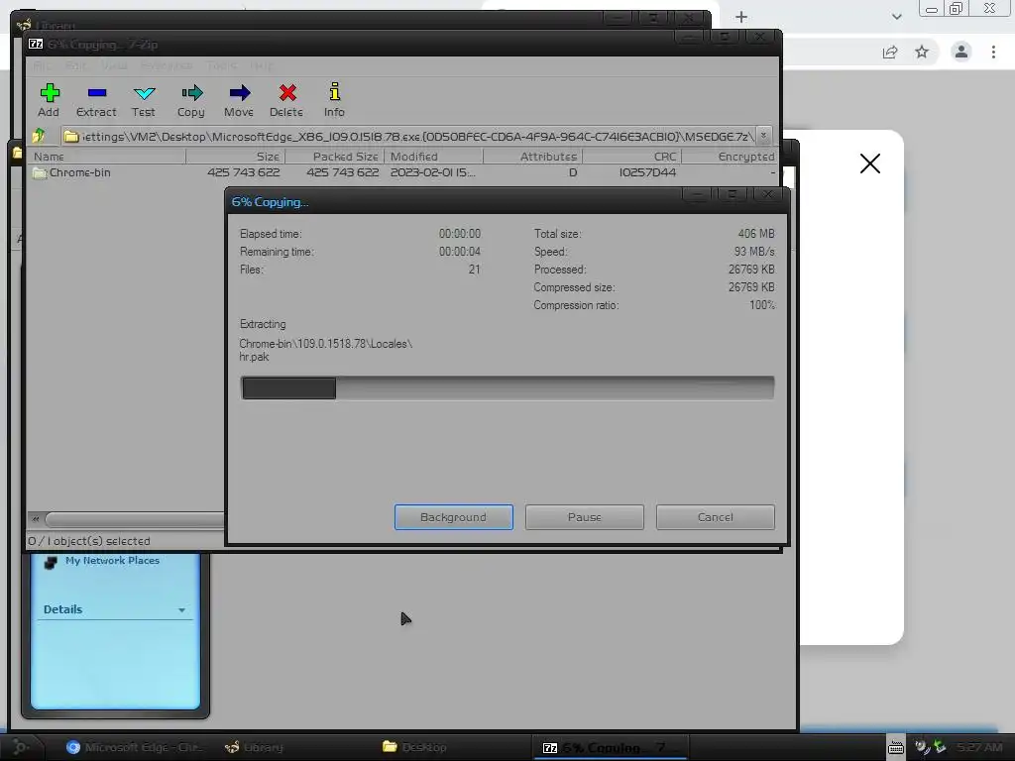The height and width of the screenshot is (761, 1015).
Task: Sort by the CRC column header
Action: [631, 157]
